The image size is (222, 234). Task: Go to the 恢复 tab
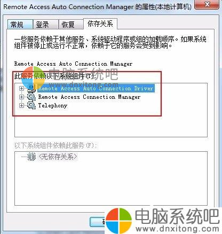tap(71, 24)
